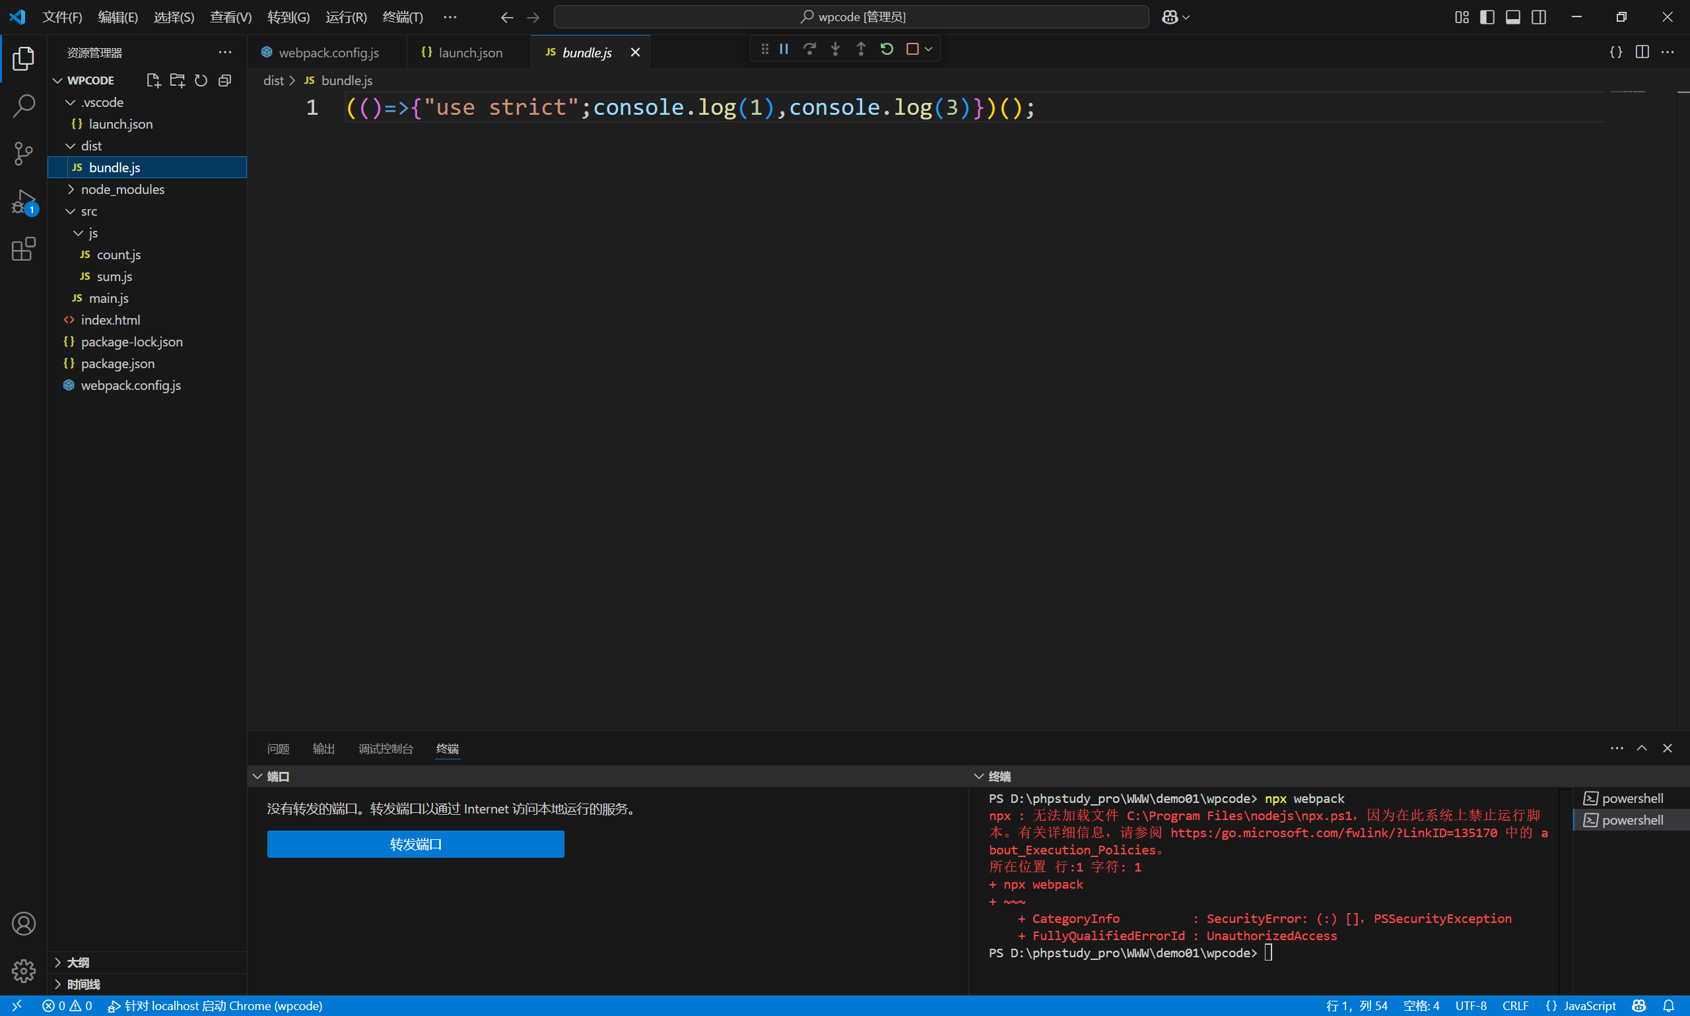Image resolution: width=1690 pixels, height=1016 pixels.
Task: Open the stop button dropdown in debug toolbar
Action: [928, 49]
